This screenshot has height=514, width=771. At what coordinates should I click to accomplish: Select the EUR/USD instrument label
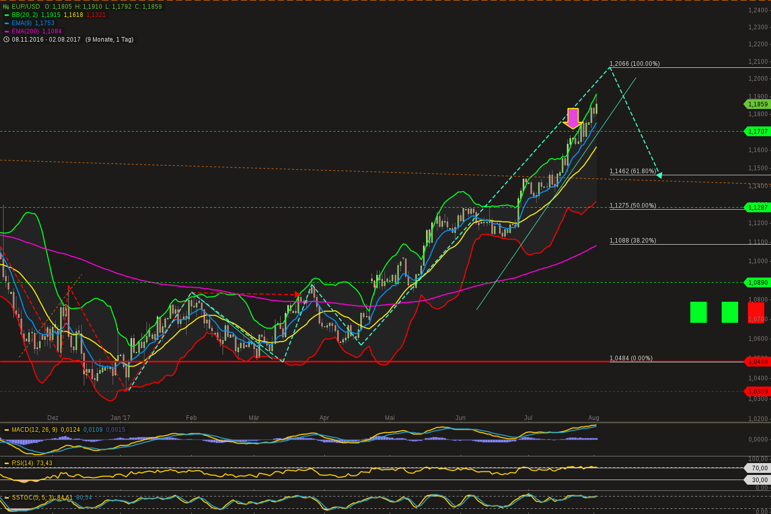tap(26, 7)
